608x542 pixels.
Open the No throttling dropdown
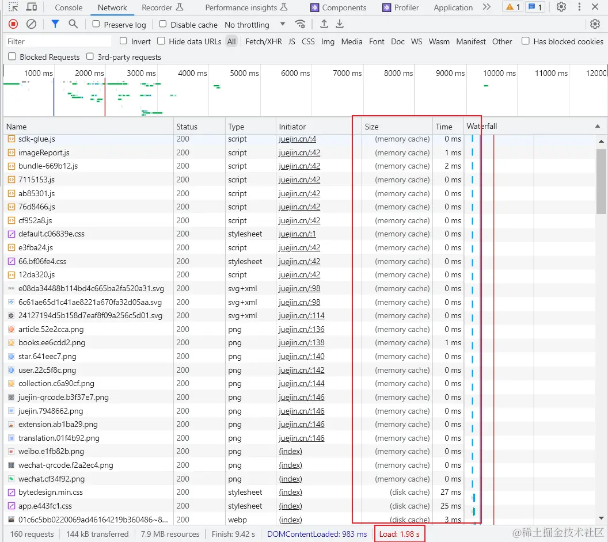pyautogui.click(x=254, y=24)
